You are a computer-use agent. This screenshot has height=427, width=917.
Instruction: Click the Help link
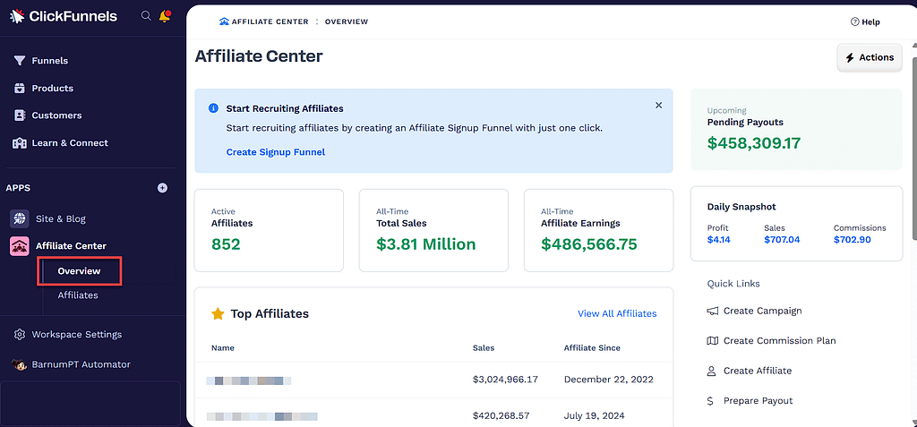870,22
